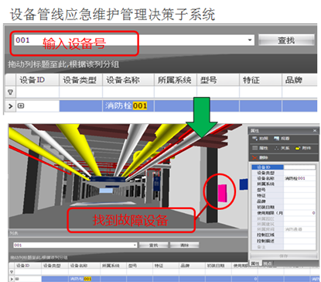
Task: Click the 拍照 snapshot icon in properties panel
Action: pos(255,139)
